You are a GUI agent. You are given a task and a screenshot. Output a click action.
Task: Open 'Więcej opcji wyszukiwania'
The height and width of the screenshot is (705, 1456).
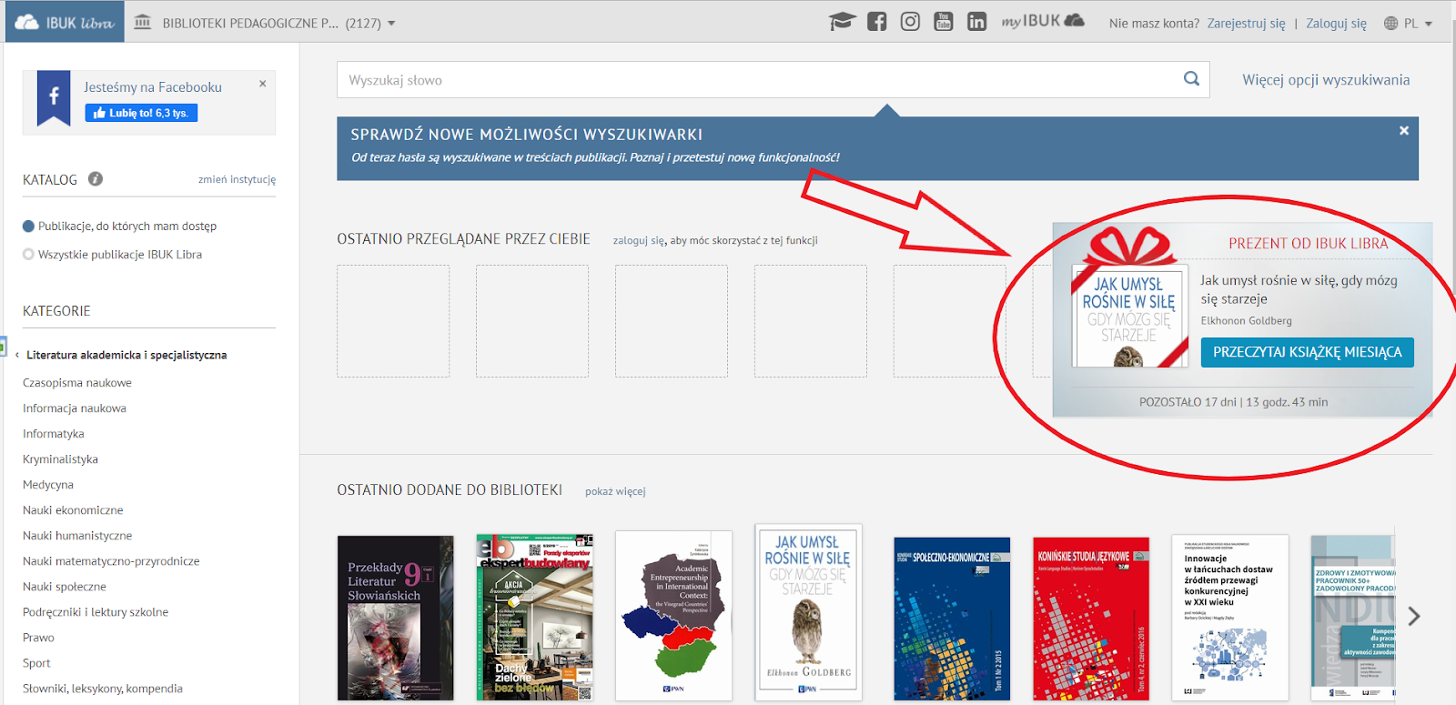pyautogui.click(x=1326, y=80)
